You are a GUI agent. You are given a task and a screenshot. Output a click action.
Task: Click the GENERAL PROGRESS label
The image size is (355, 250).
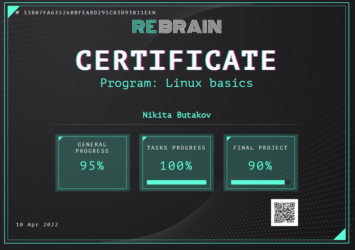92,148
